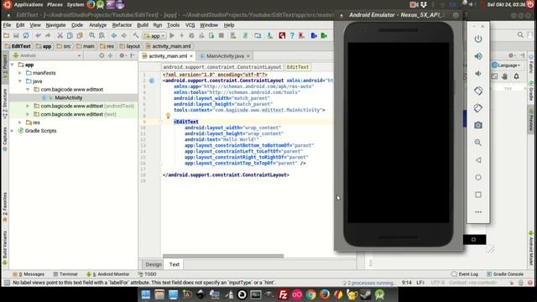Expand the Gradle Scripts arrow

tap(13, 131)
